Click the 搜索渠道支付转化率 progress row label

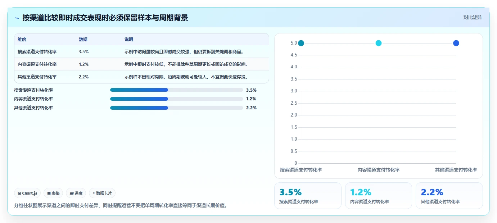33,90
